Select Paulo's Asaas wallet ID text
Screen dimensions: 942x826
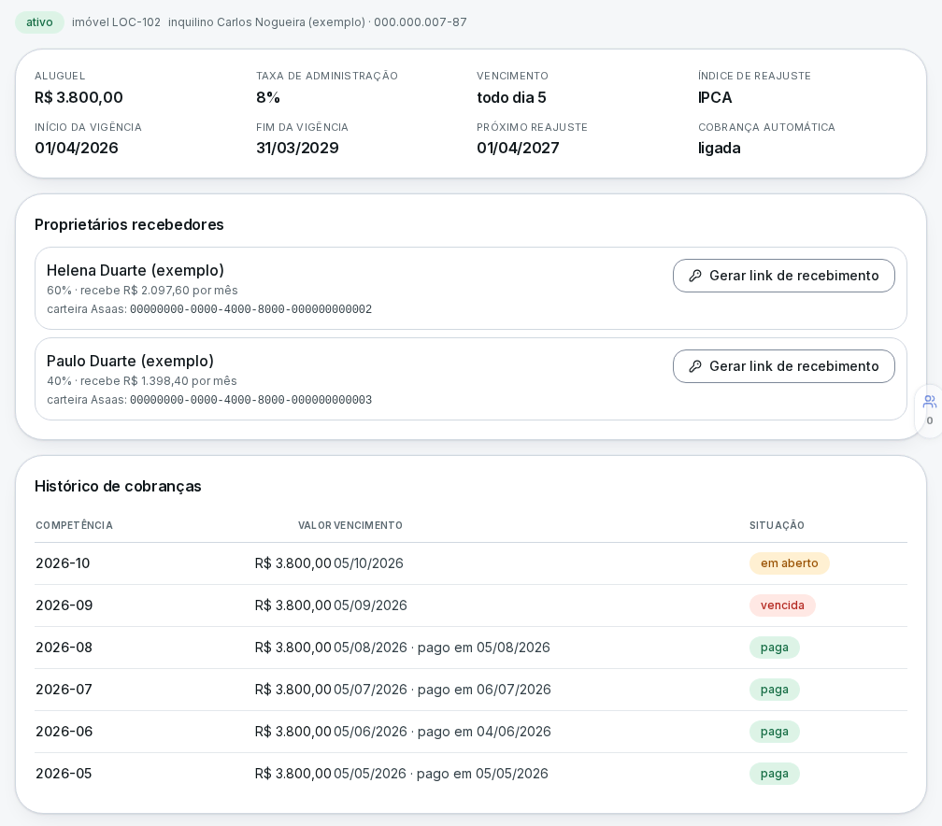250,400
